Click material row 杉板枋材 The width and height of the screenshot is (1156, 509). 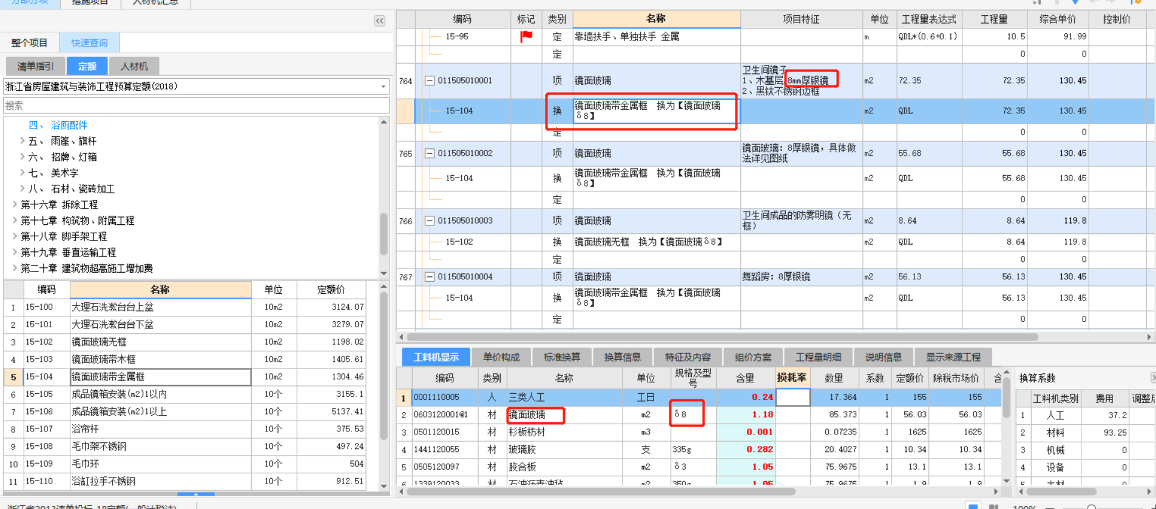699,433
